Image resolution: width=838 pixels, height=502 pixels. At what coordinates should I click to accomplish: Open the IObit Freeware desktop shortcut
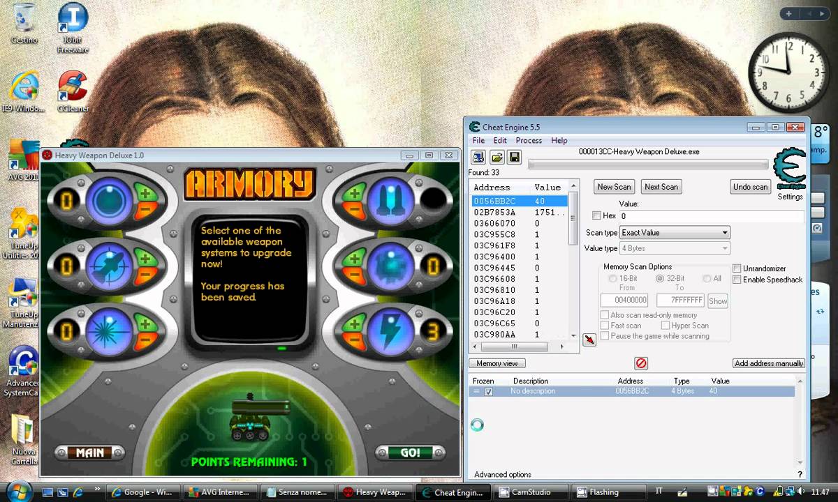coord(73,29)
